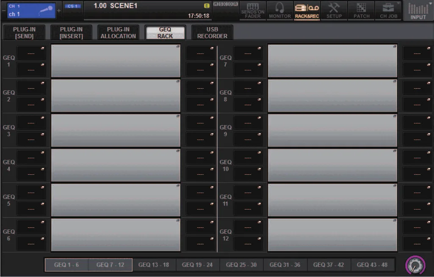Open the GEQ 6 rack mount slot
The image size is (434, 277).
click(116, 235)
